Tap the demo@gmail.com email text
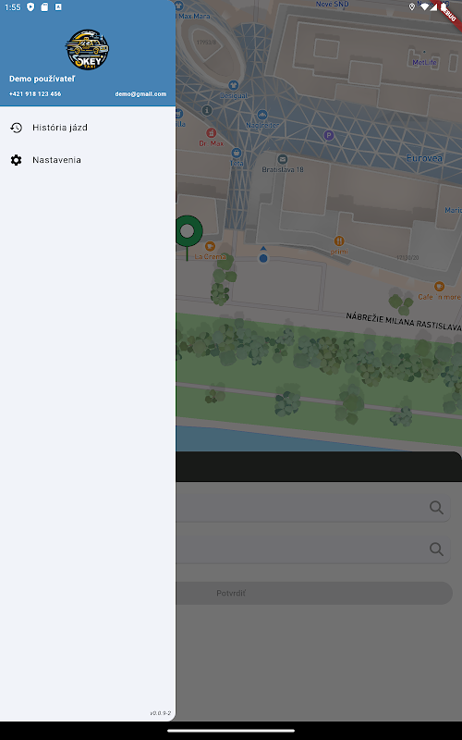 tap(140, 94)
